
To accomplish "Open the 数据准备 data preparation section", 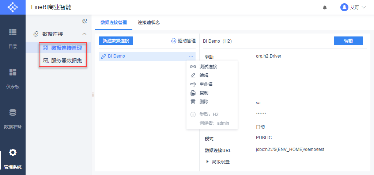I will pyautogui.click(x=13, y=118).
